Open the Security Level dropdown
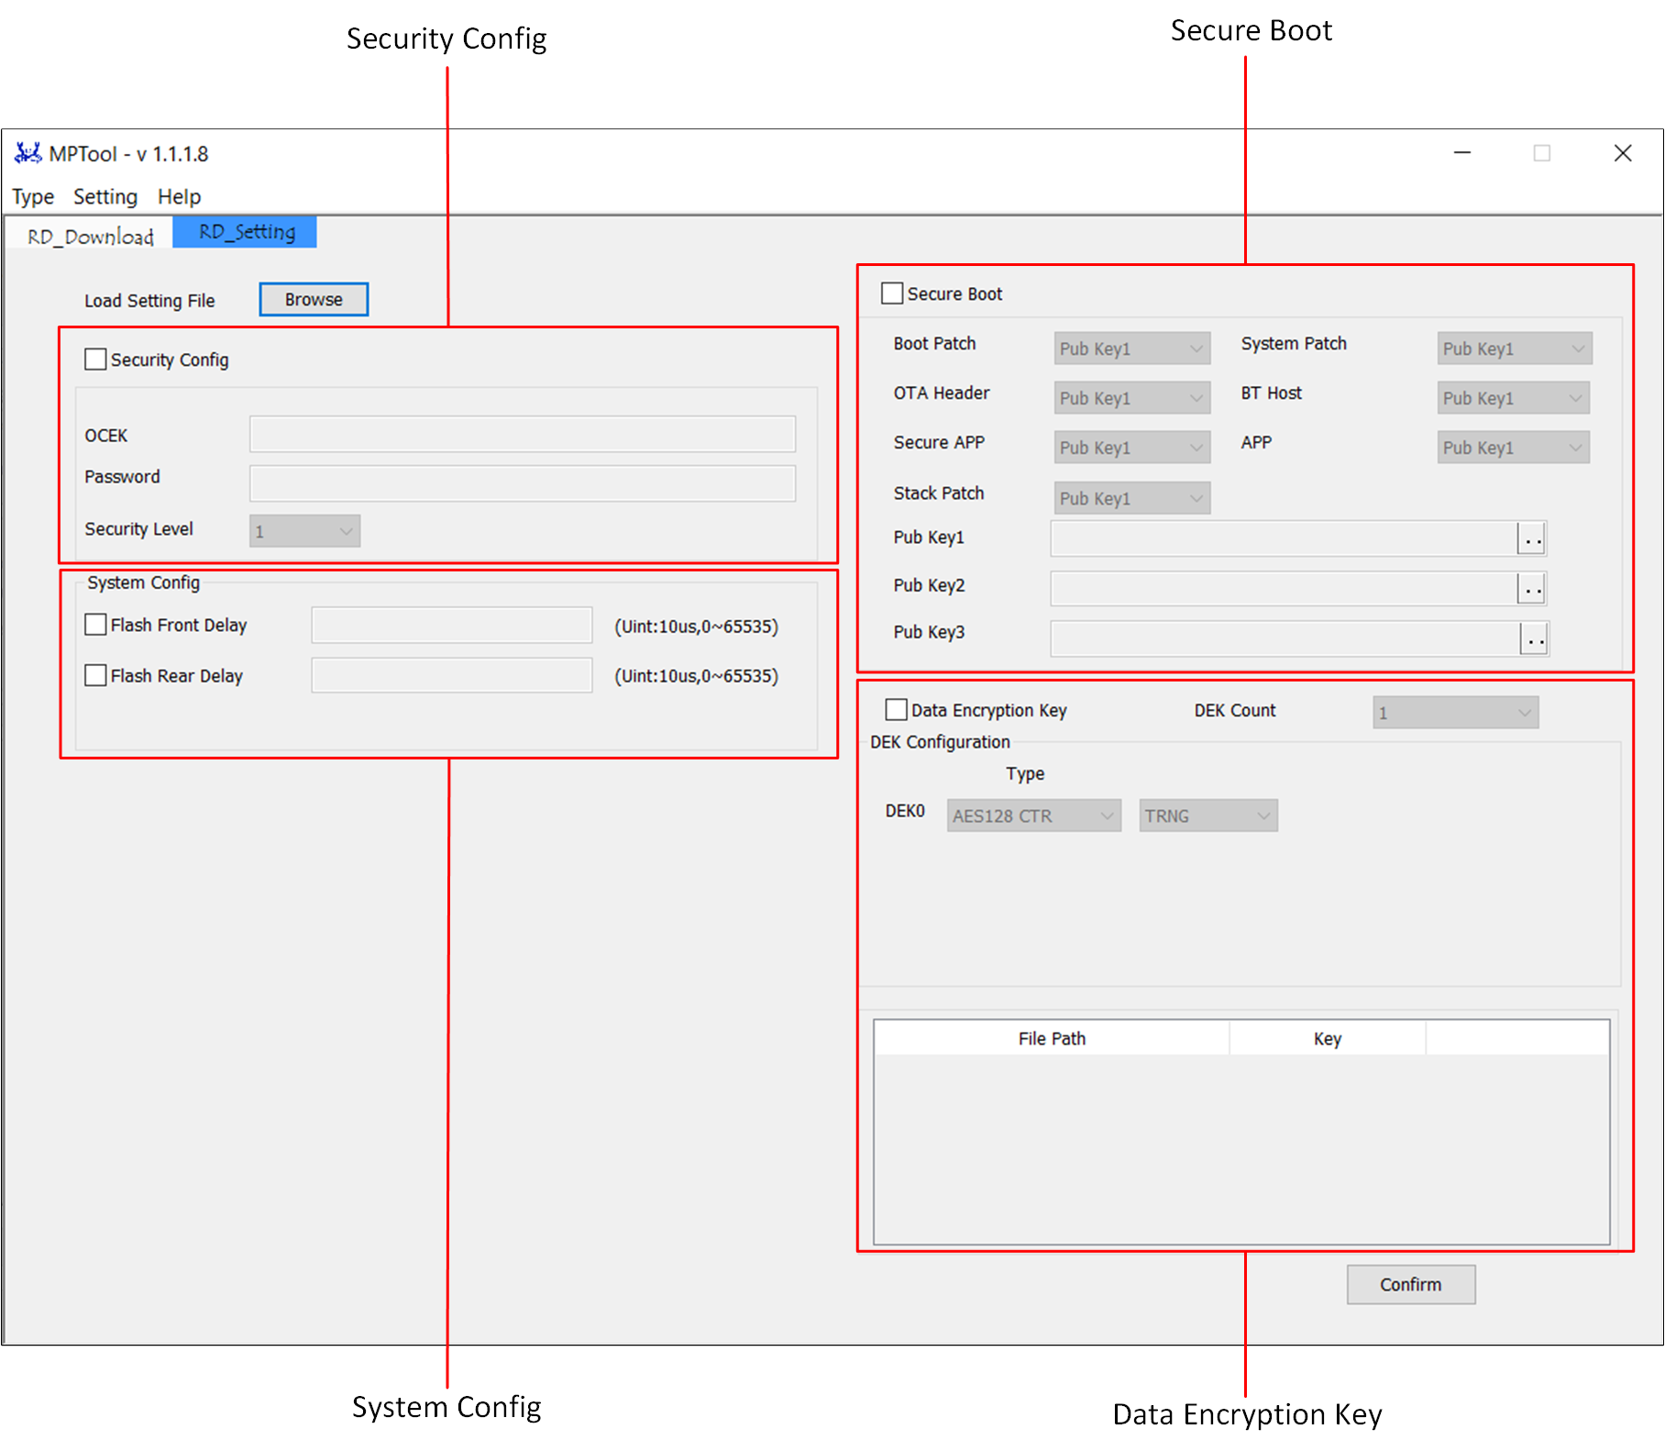 [304, 531]
